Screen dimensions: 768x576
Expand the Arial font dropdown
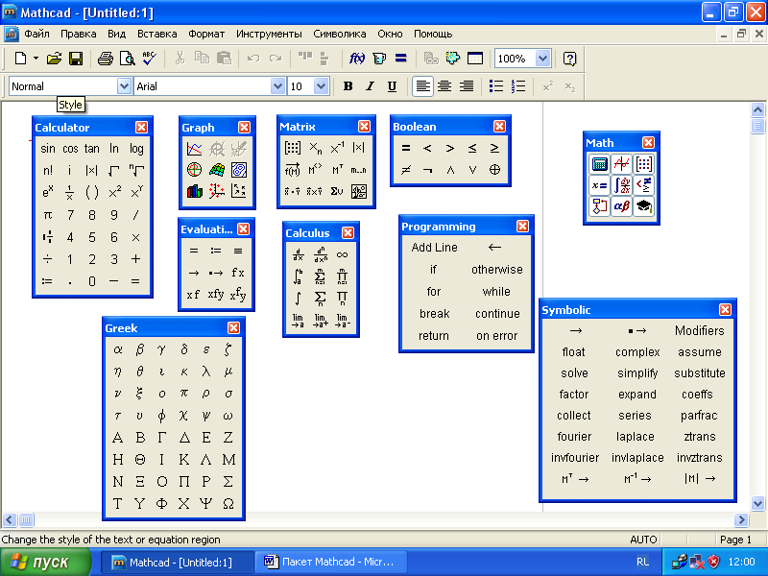tap(277, 86)
